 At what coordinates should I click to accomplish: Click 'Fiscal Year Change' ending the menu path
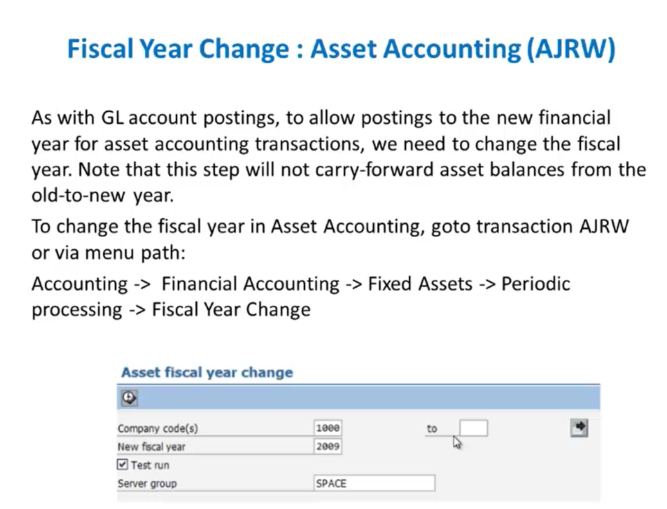(231, 310)
